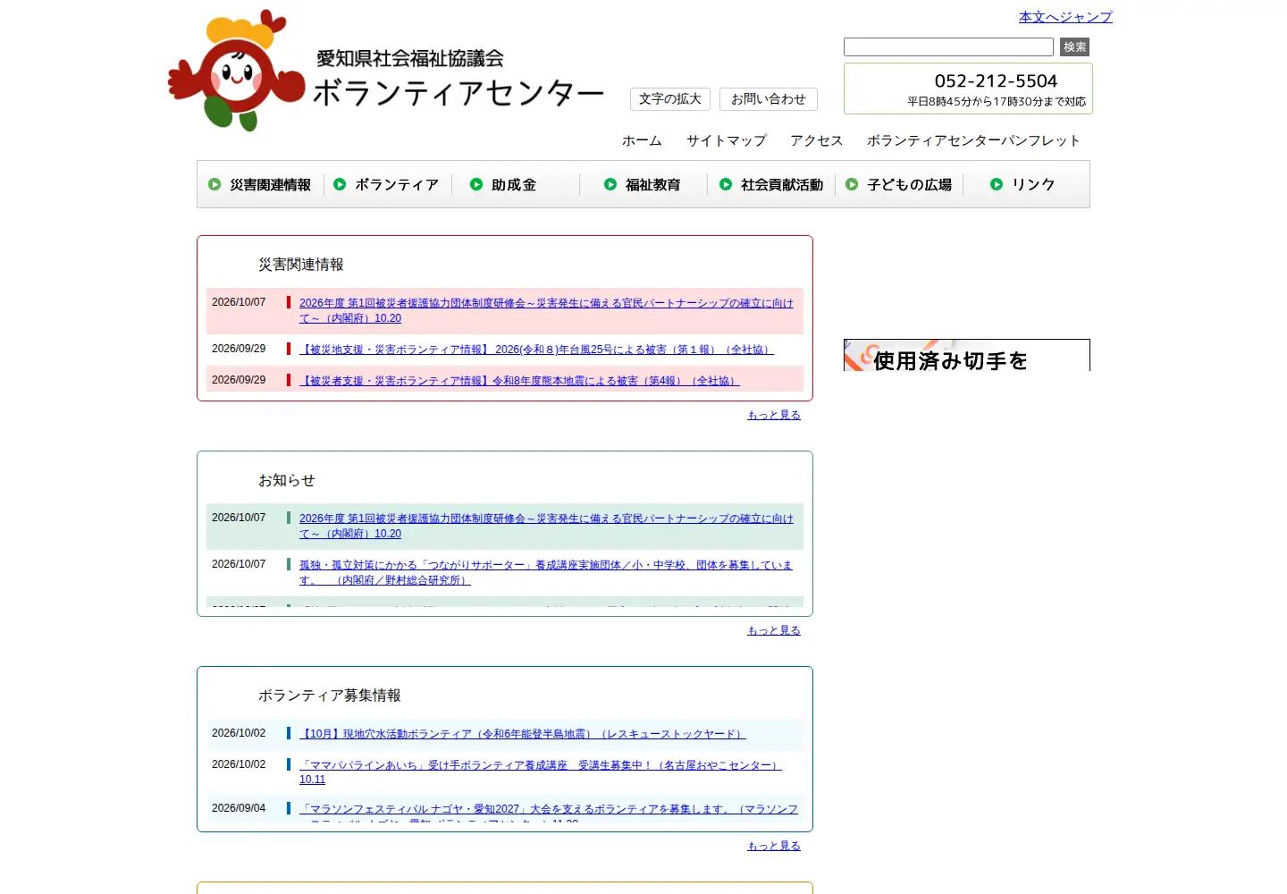The height and width of the screenshot is (894, 1287).
Task: Follow the 本文へジャンプ skip link
Action: point(1065,17)
